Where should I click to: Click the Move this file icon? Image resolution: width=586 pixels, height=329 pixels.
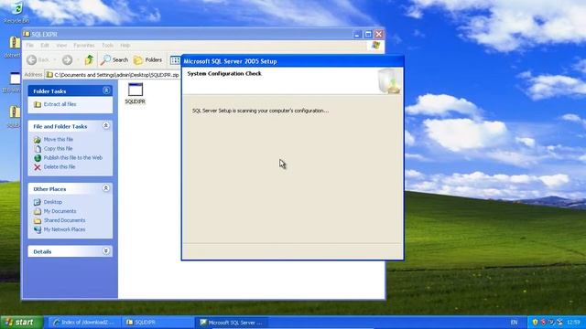pos(38,140)
